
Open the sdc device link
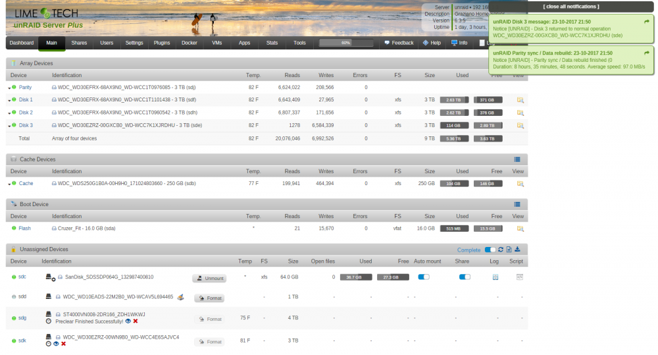click(22, 277)
